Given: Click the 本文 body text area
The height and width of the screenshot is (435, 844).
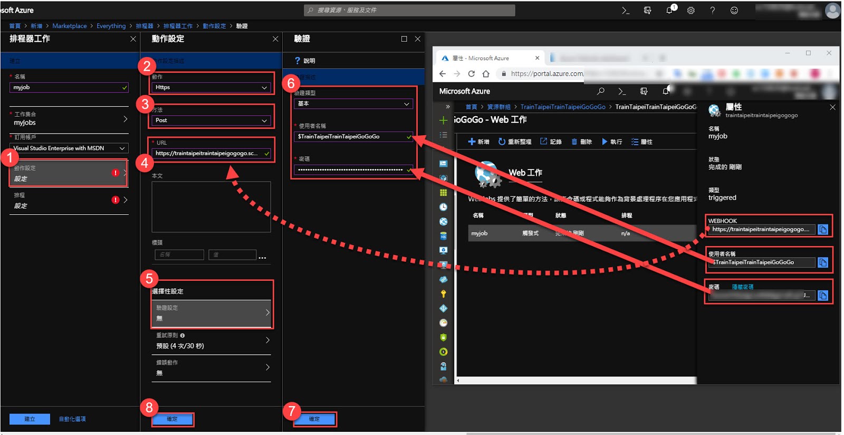Looking at the screenshot, I should (212, 207).
